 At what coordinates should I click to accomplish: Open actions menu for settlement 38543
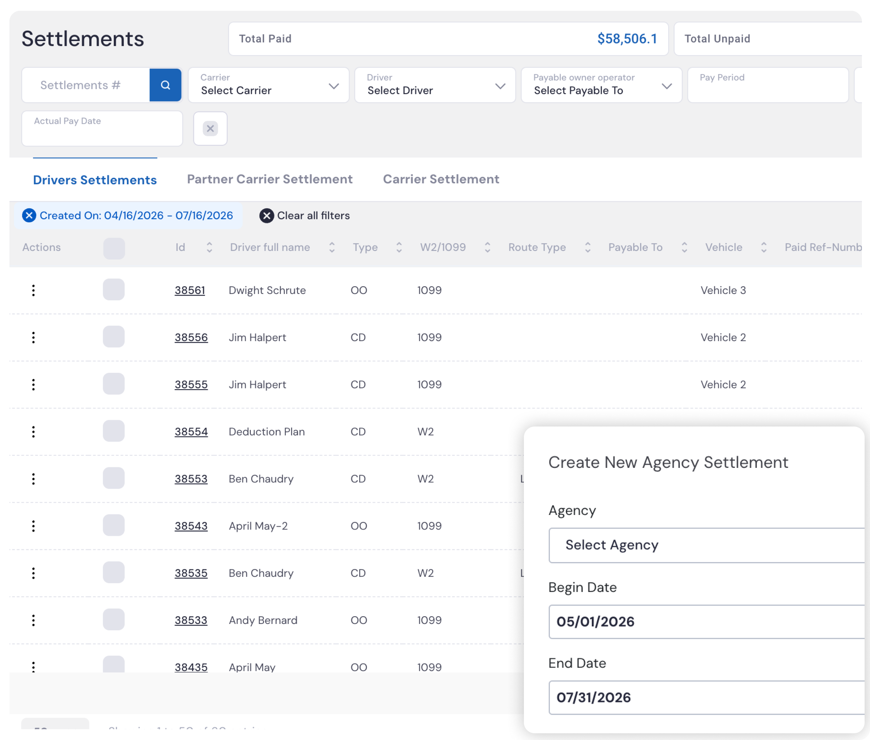coord(34,526)
